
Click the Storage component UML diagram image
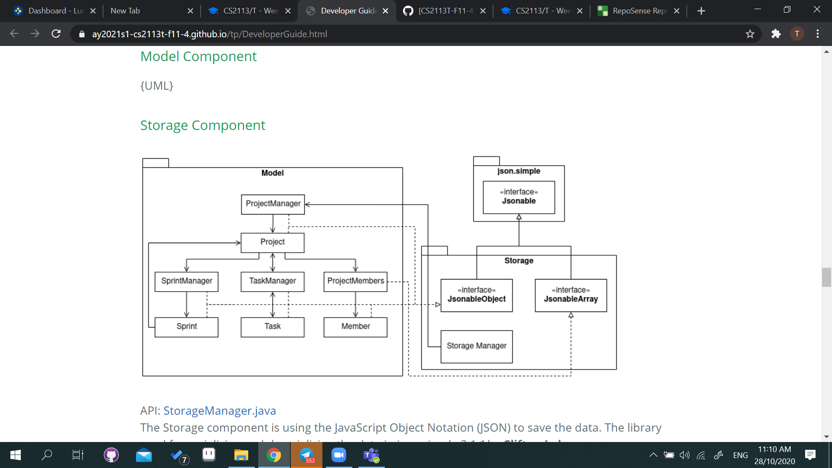coord(379,266)
